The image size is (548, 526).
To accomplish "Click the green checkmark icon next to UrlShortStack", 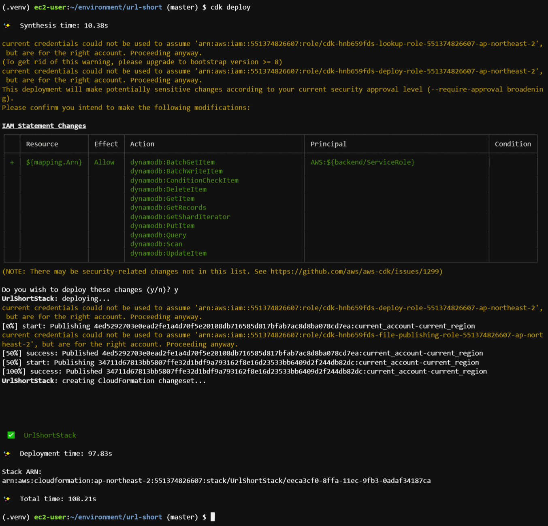I will [11, 435].
